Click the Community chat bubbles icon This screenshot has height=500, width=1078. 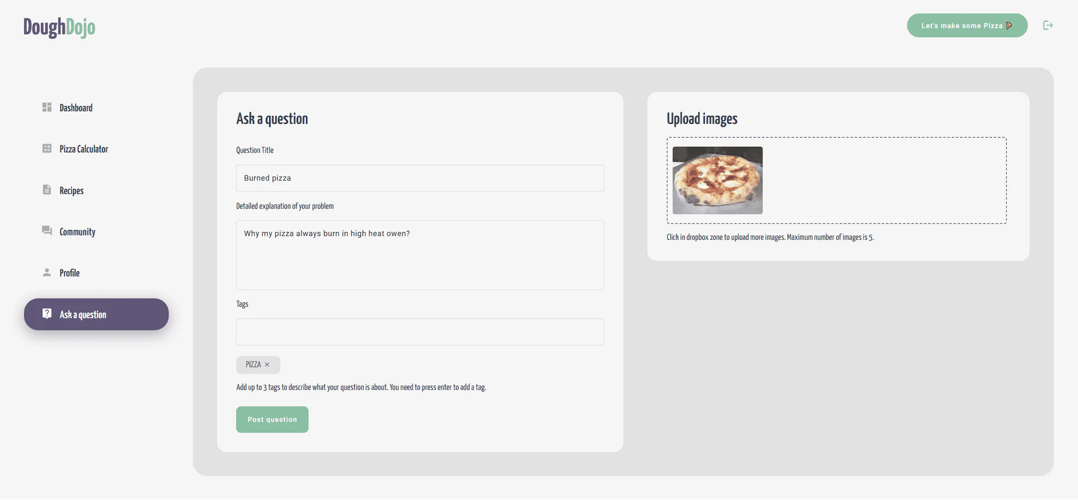click(x=47, y=231)
